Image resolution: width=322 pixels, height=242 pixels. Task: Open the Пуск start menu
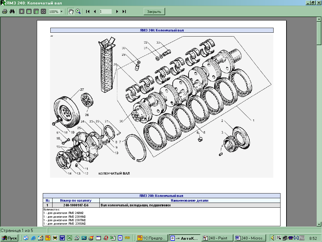9,238
